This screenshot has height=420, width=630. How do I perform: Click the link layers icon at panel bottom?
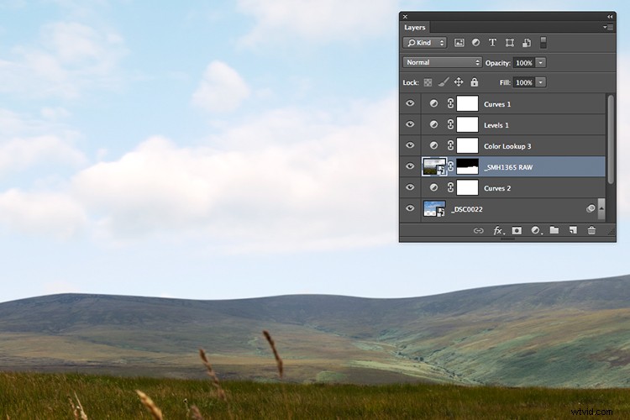478,231
